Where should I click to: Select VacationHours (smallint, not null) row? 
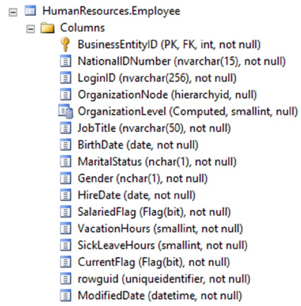coord(160,229)
